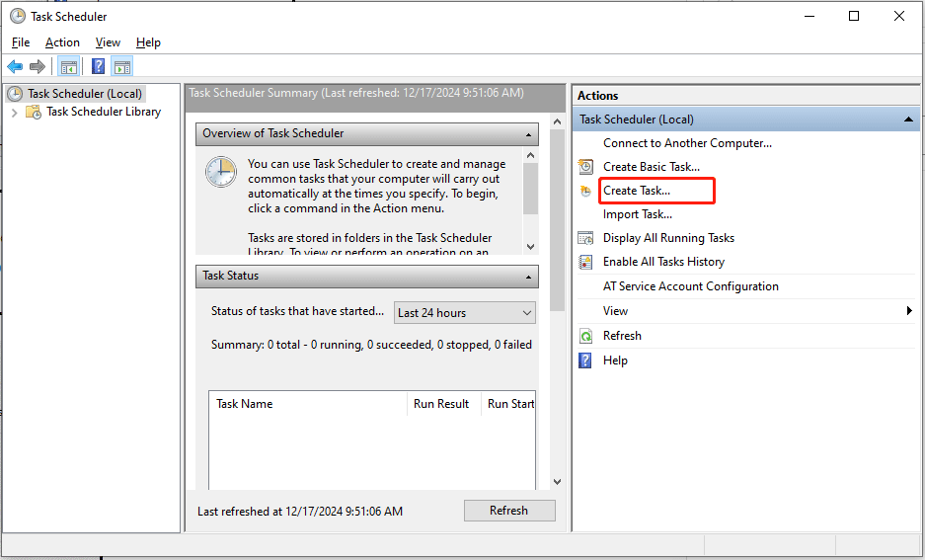Screen dimensions: 925x560
Task: Open the Last 24 hours dropdown
Action: (465, 313)
